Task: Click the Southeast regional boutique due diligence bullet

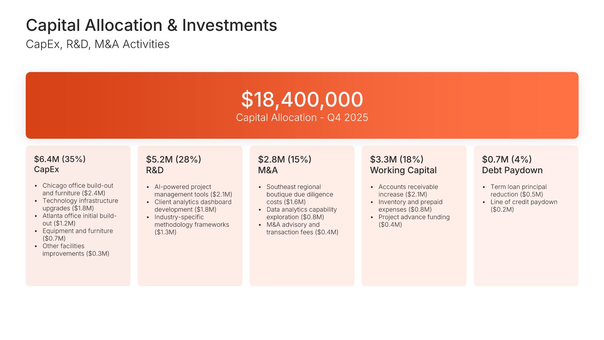Action: [x=299, y=194]
